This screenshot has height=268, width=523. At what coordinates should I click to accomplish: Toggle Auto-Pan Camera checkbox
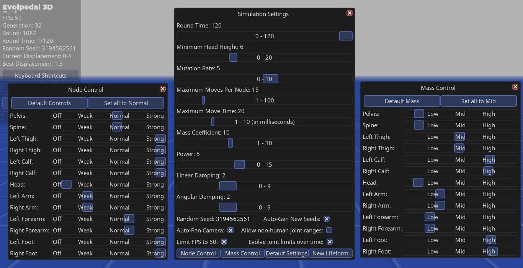point(230,230)
